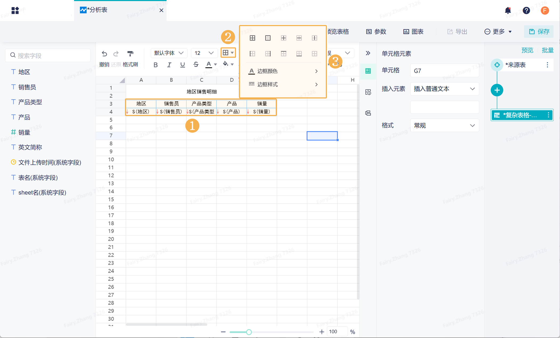
Task: Click the 预览 link
Action: pyautogui.click(x=527, y=50)
